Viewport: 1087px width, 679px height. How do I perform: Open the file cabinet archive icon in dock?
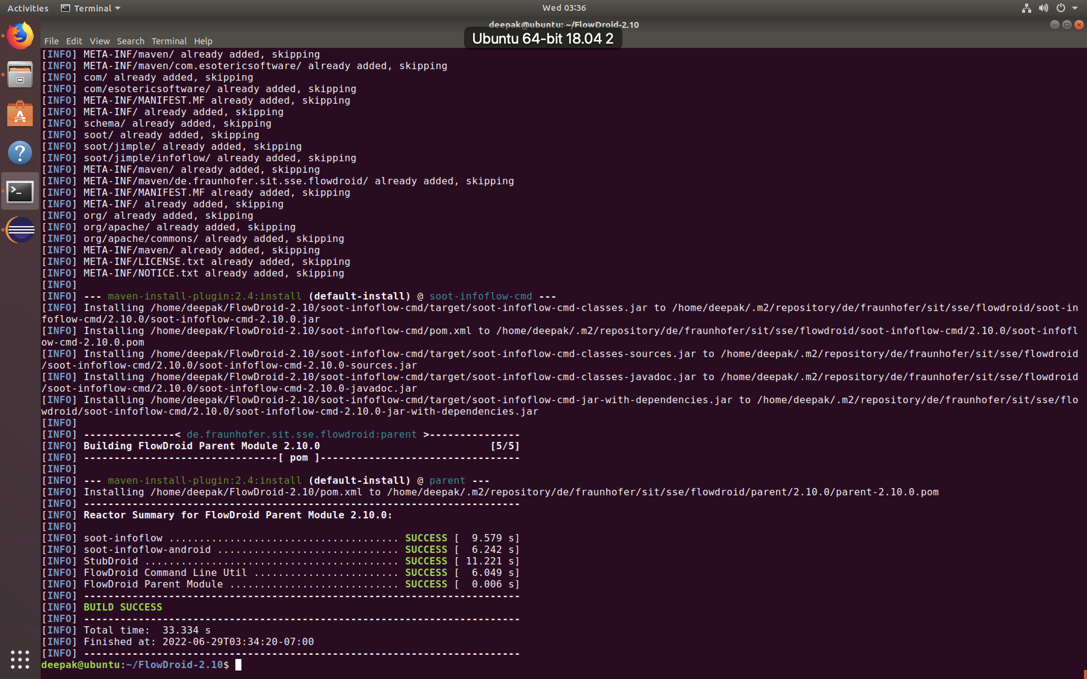20,74
